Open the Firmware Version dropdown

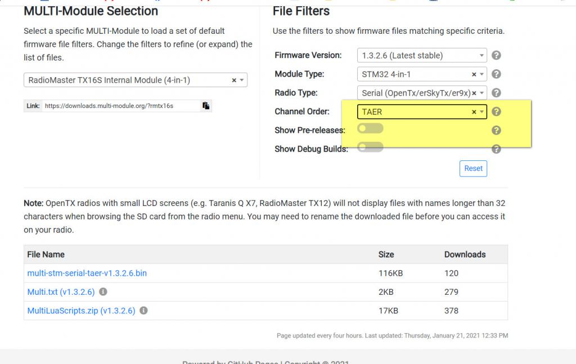tap(422, 55)
